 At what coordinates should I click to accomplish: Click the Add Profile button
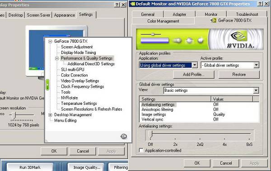point(194,75)
